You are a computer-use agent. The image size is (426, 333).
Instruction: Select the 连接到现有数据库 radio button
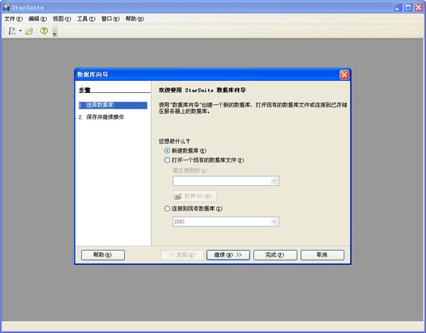167,209
